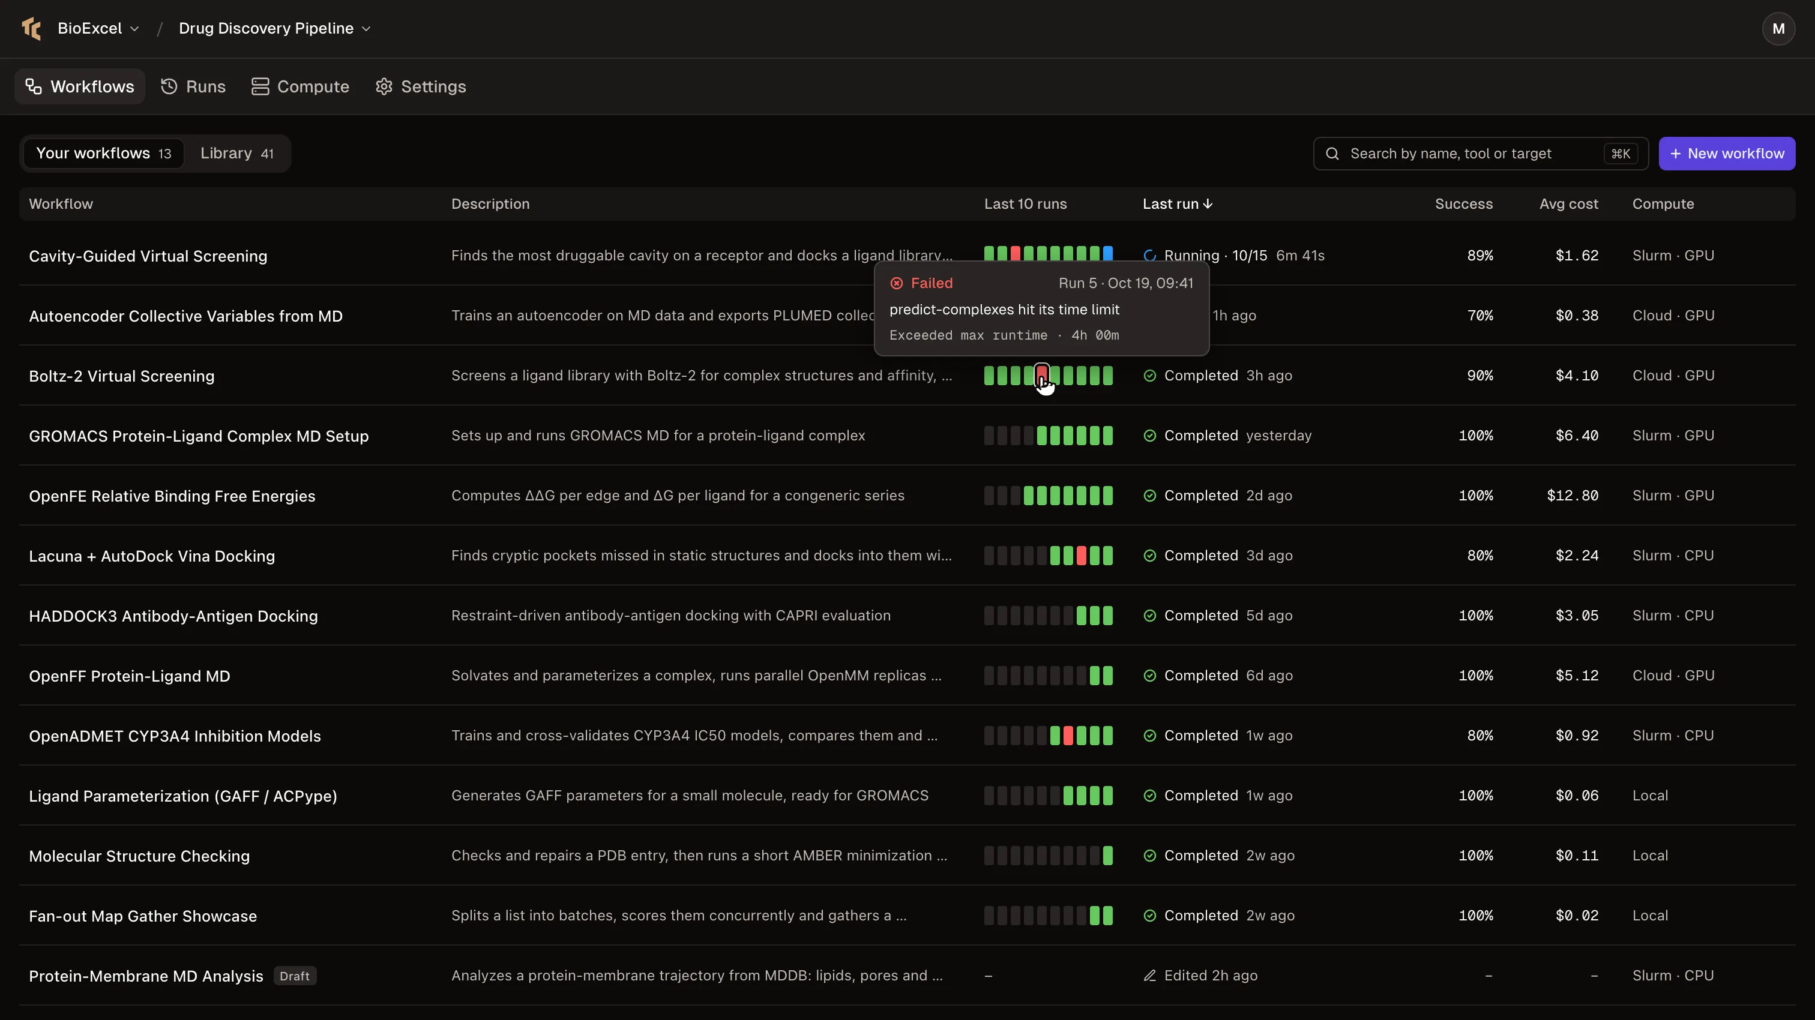This screenshot has height=1020, width=1815.
Task: Open Ligand Parameterization (GAFF / ACPype) workflow
Action: (182, 796)
